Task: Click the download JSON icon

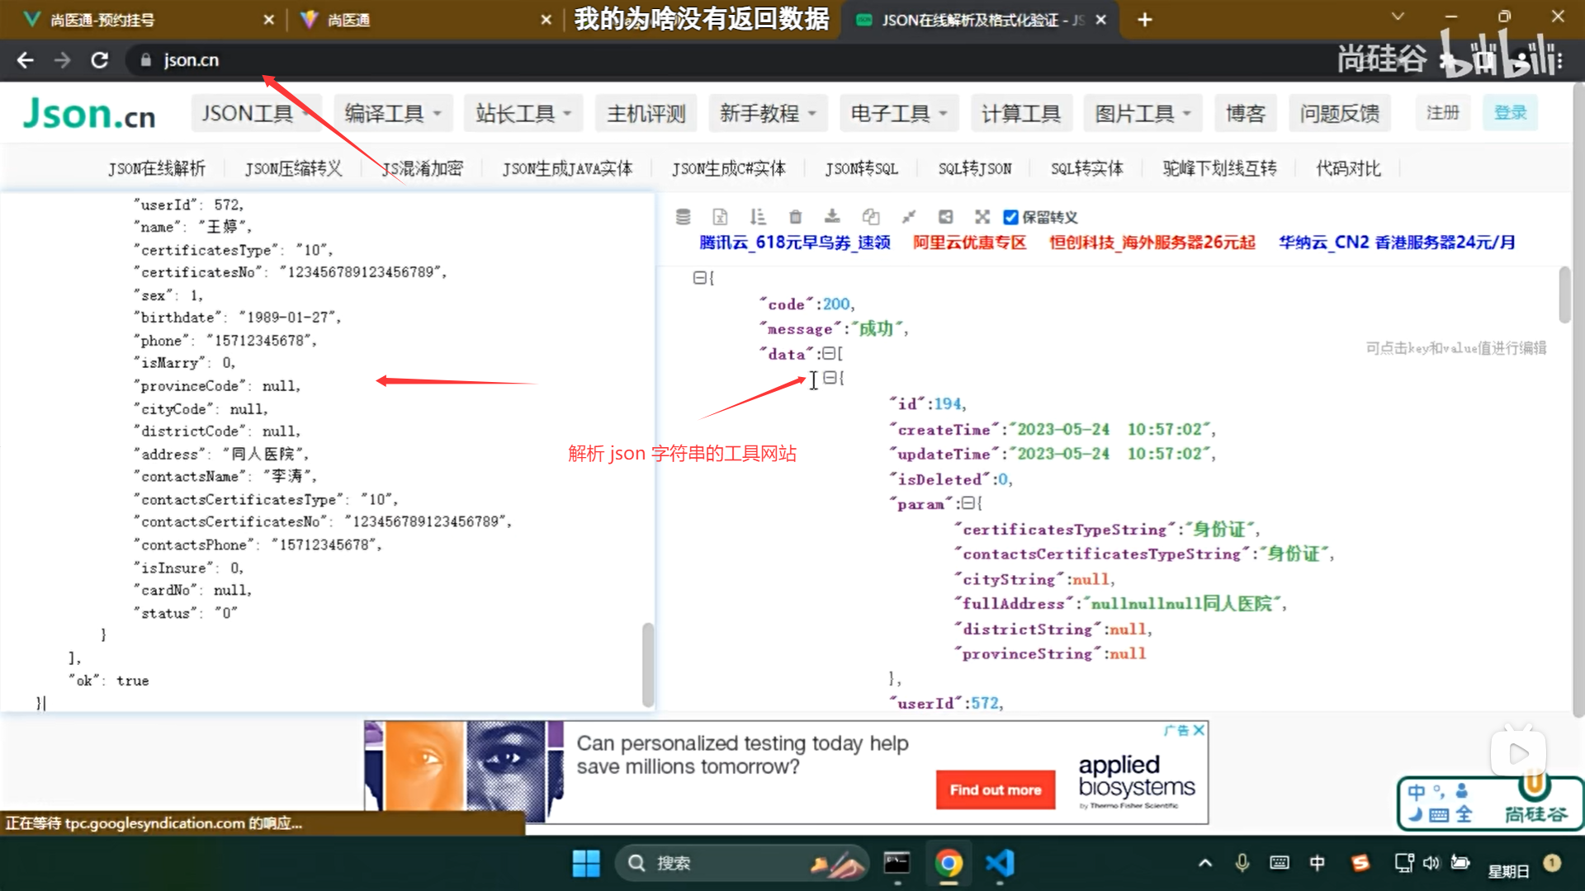Action: [x=832, y=217]
